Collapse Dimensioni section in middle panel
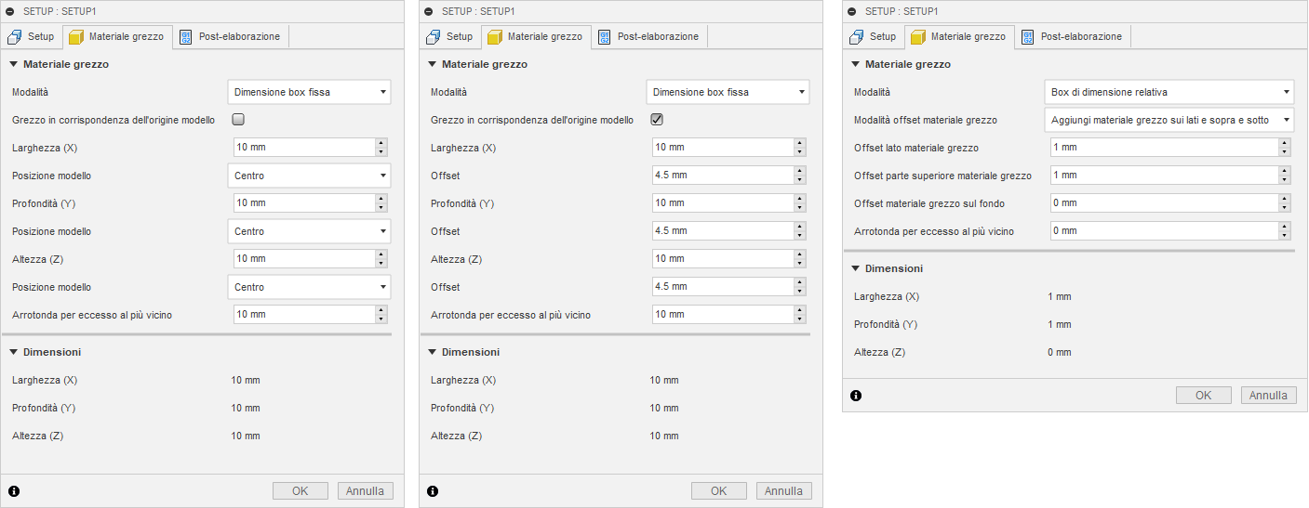The width and height of the screenshot is (1309, 508). coord(433,353)
